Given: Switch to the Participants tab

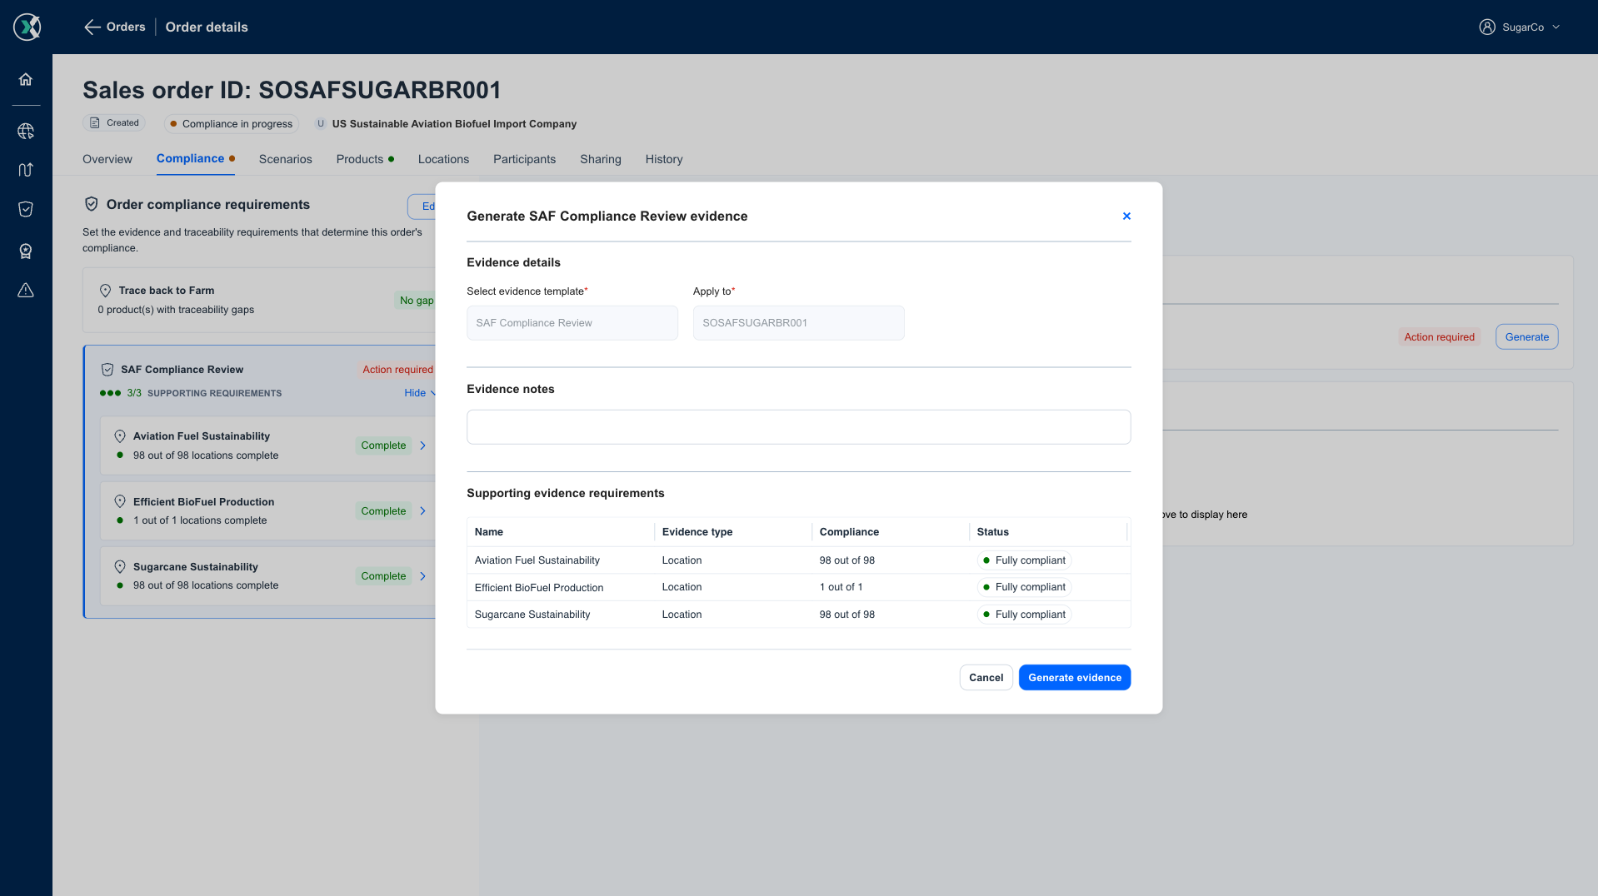Looking at the screenshot, I should (525, 159).
